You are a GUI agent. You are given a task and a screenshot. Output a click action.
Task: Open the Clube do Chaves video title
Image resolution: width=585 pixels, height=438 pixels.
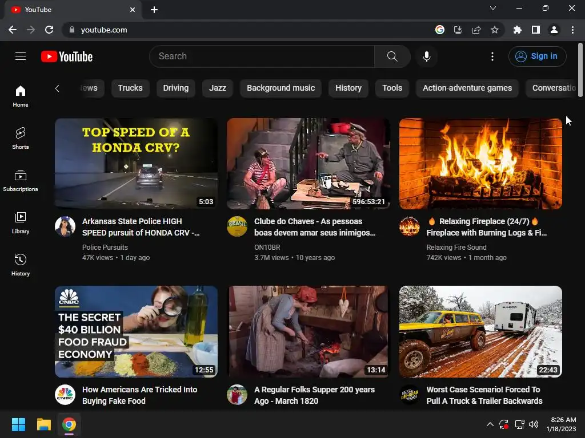(315, 227)
